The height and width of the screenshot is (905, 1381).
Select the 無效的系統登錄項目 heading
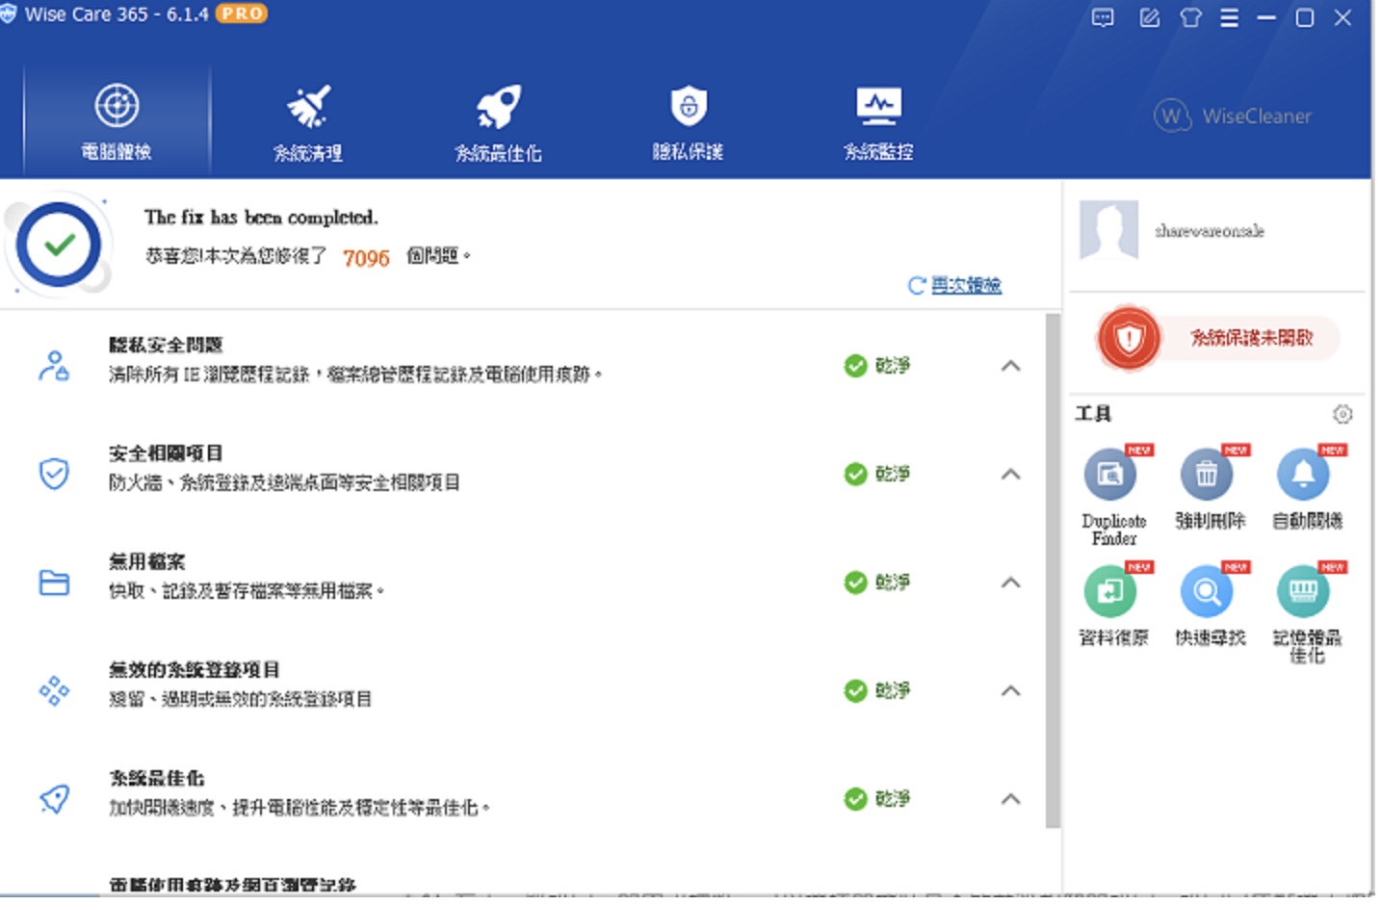point(194,669)
